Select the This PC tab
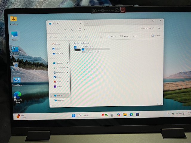Image resolution: width=191 pixels, height=143 pixels. coord(65,24)
